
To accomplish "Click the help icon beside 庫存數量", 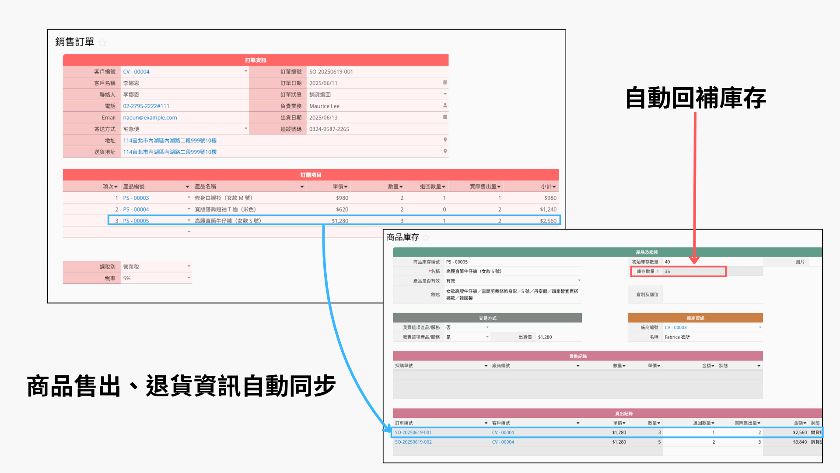I will (657, 272).
